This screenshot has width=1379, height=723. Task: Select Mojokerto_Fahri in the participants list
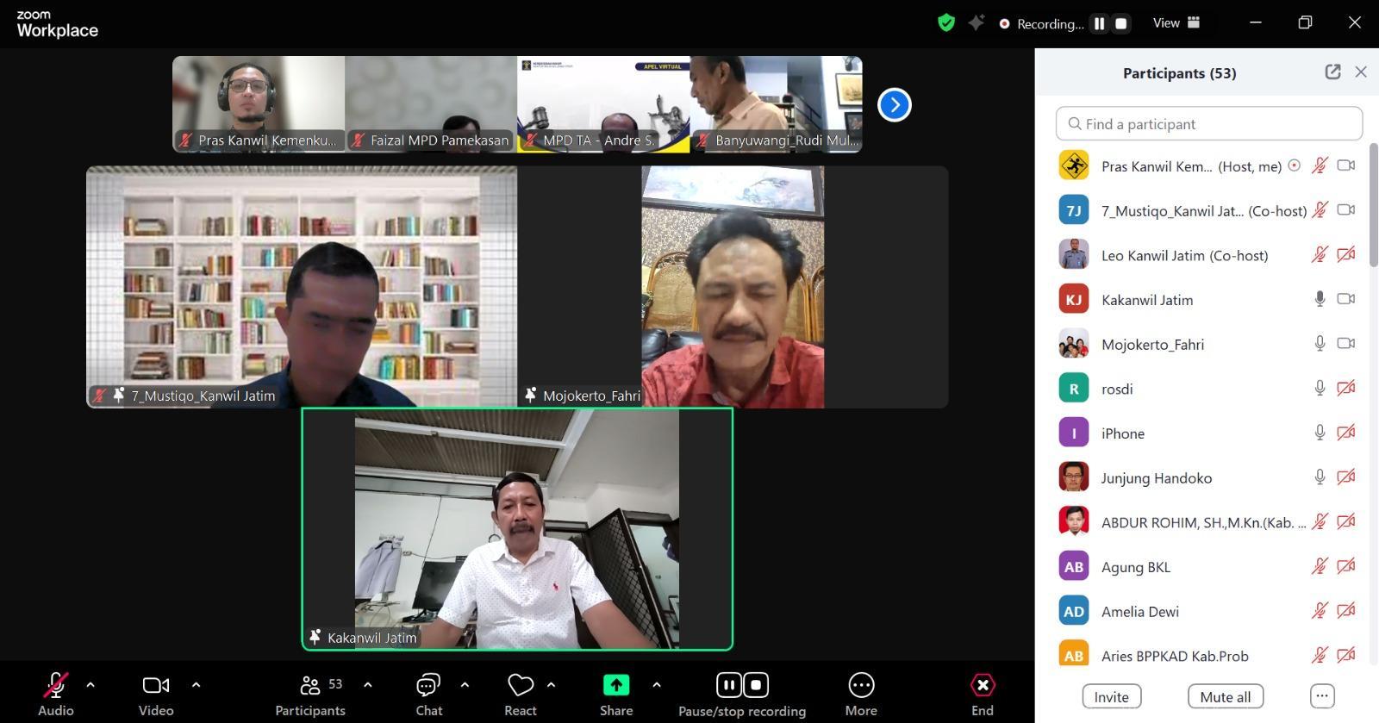tap(1152, 345)
